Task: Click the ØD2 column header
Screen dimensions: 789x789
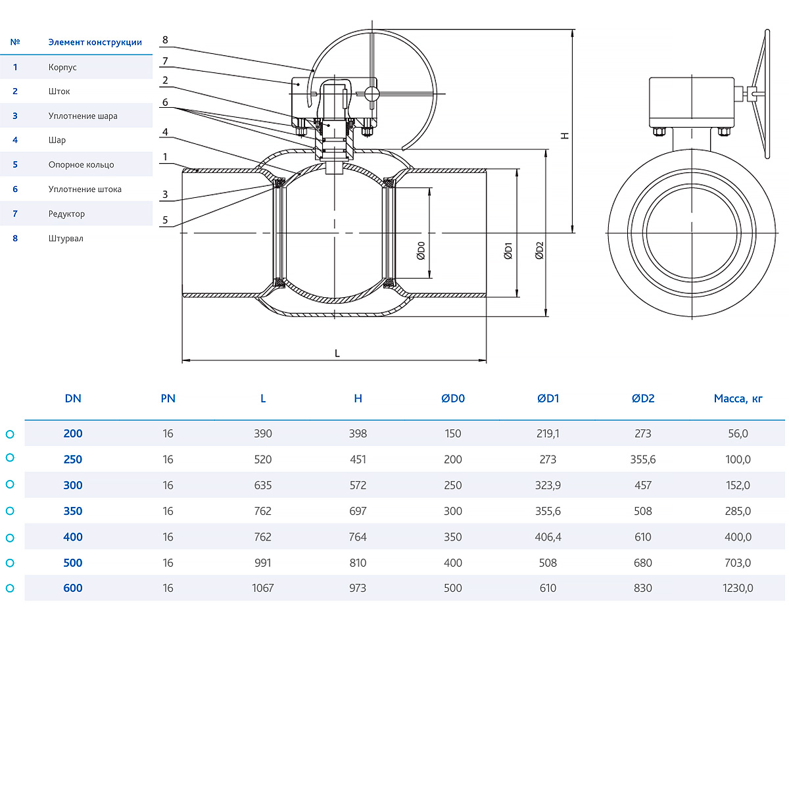Action: (642, 398)
